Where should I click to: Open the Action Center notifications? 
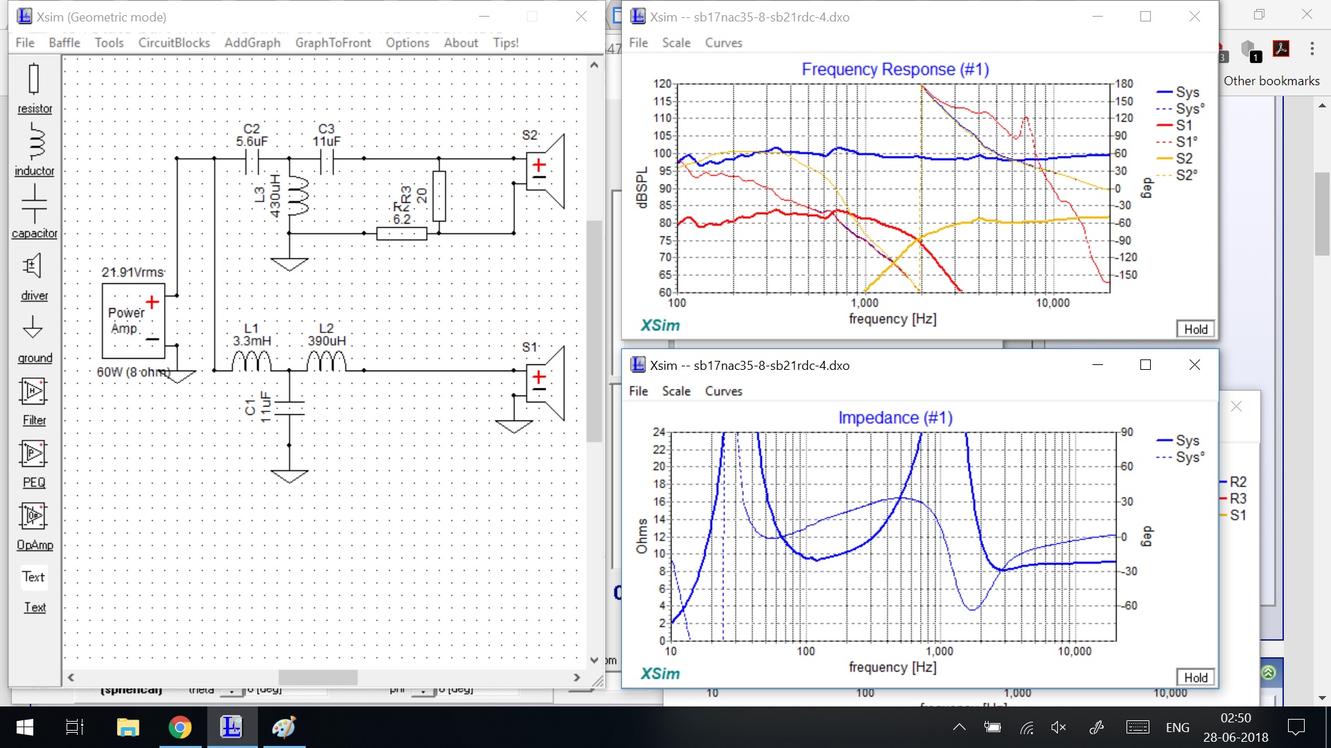(x=1296, y=727)
